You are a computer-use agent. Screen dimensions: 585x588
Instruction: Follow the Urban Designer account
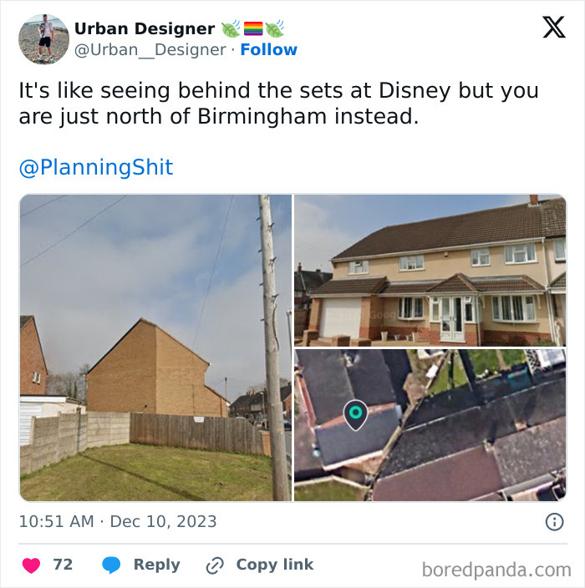pos(268,49)
